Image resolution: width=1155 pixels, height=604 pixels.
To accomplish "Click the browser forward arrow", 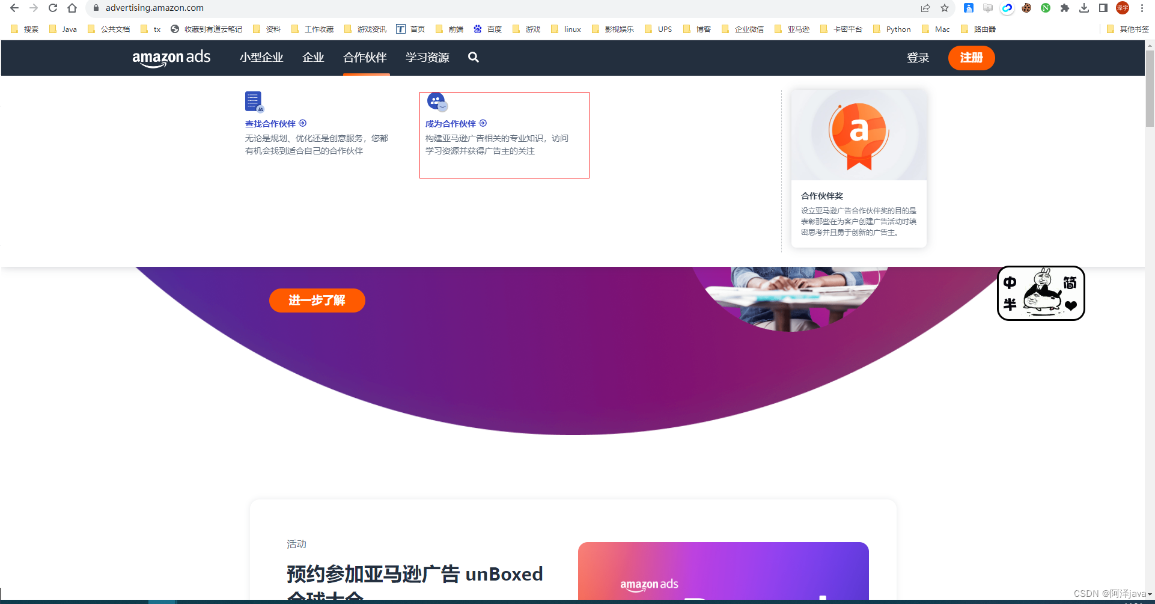I will click(34, 8).
